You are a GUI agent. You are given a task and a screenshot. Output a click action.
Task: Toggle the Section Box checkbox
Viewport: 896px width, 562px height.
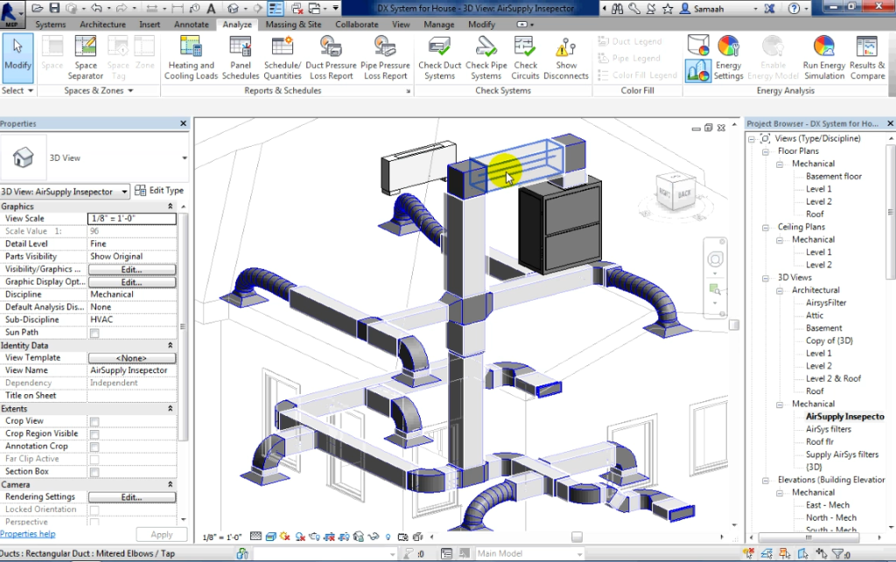(x=94, y=472)
